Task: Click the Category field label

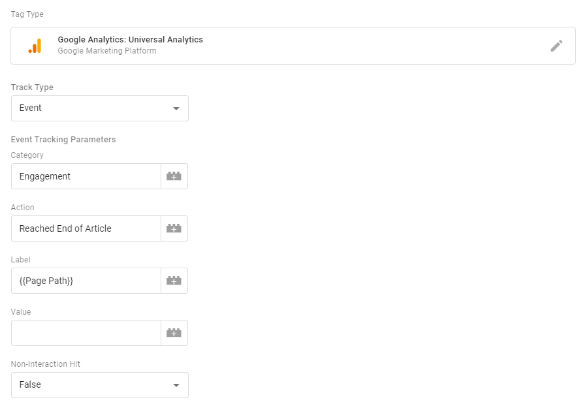Action: tap(27, 155)
